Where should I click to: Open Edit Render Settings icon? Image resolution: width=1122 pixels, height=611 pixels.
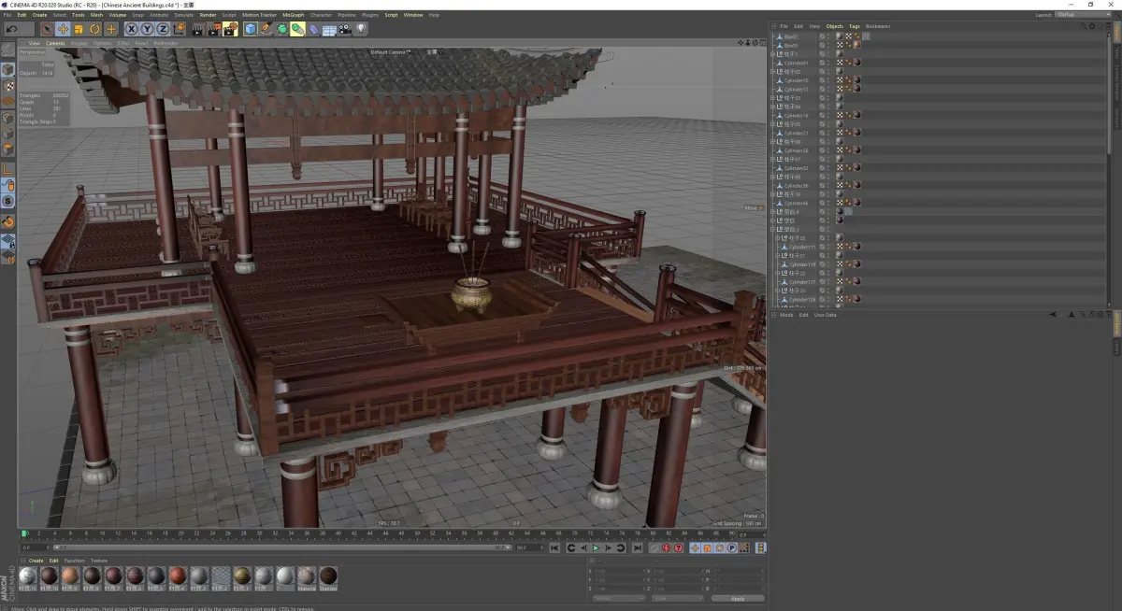click(230, 29)
